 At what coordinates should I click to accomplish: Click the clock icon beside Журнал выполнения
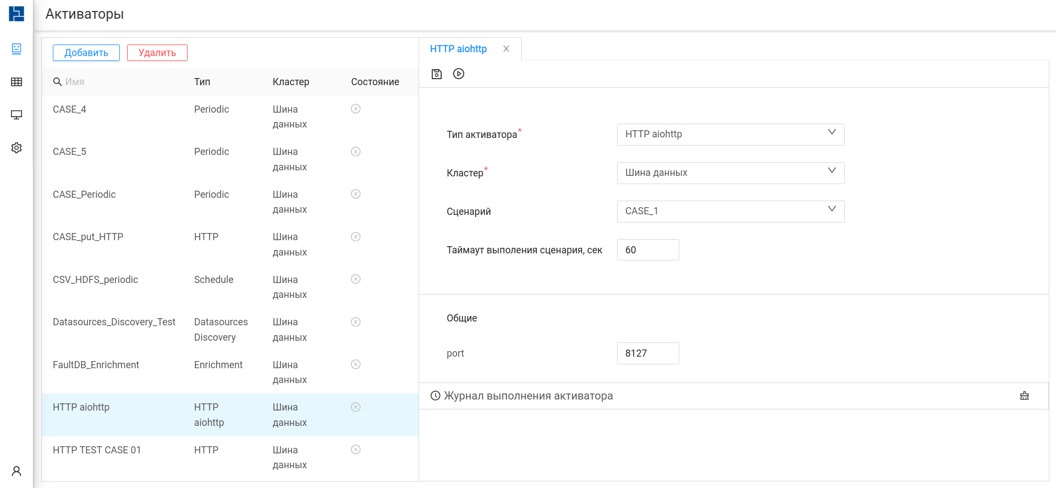(x=436, y=396)
